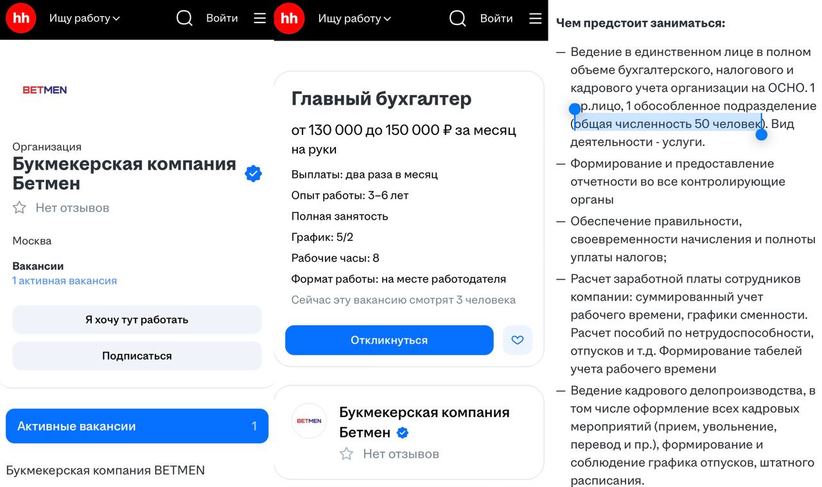This screenshot has width=822, height=487.
Task: Click the Подписаться button
Action: [x=137, y=355]
